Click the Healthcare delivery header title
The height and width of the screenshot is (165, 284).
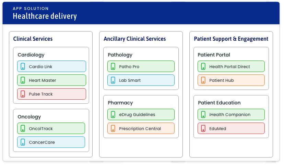click(x=45, y=16)
